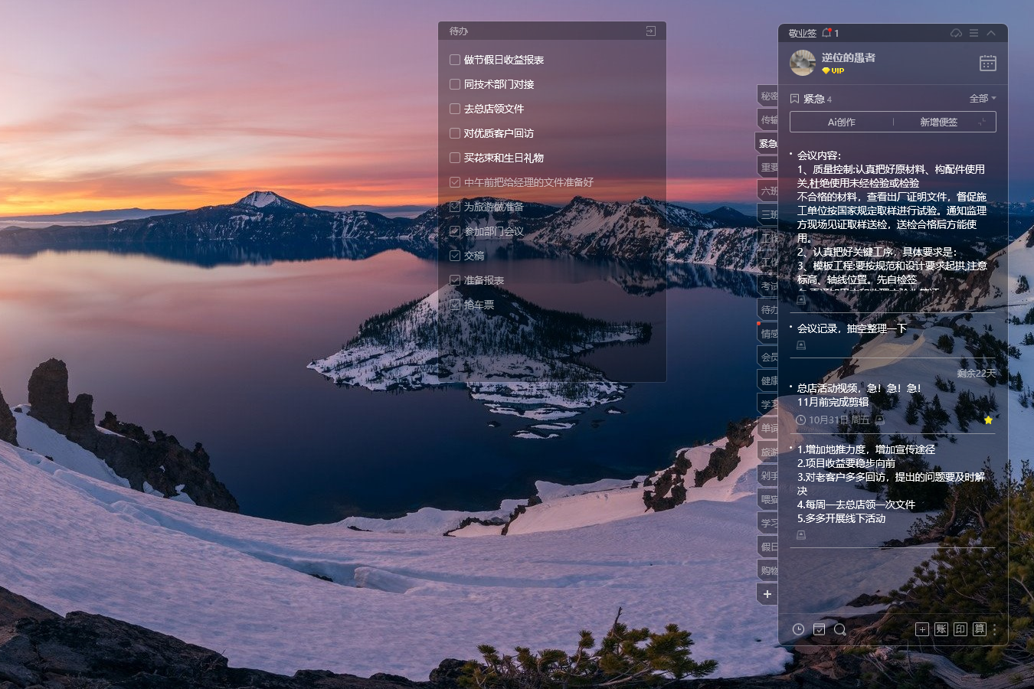Click the 账 accounting icon

(941, 629)
